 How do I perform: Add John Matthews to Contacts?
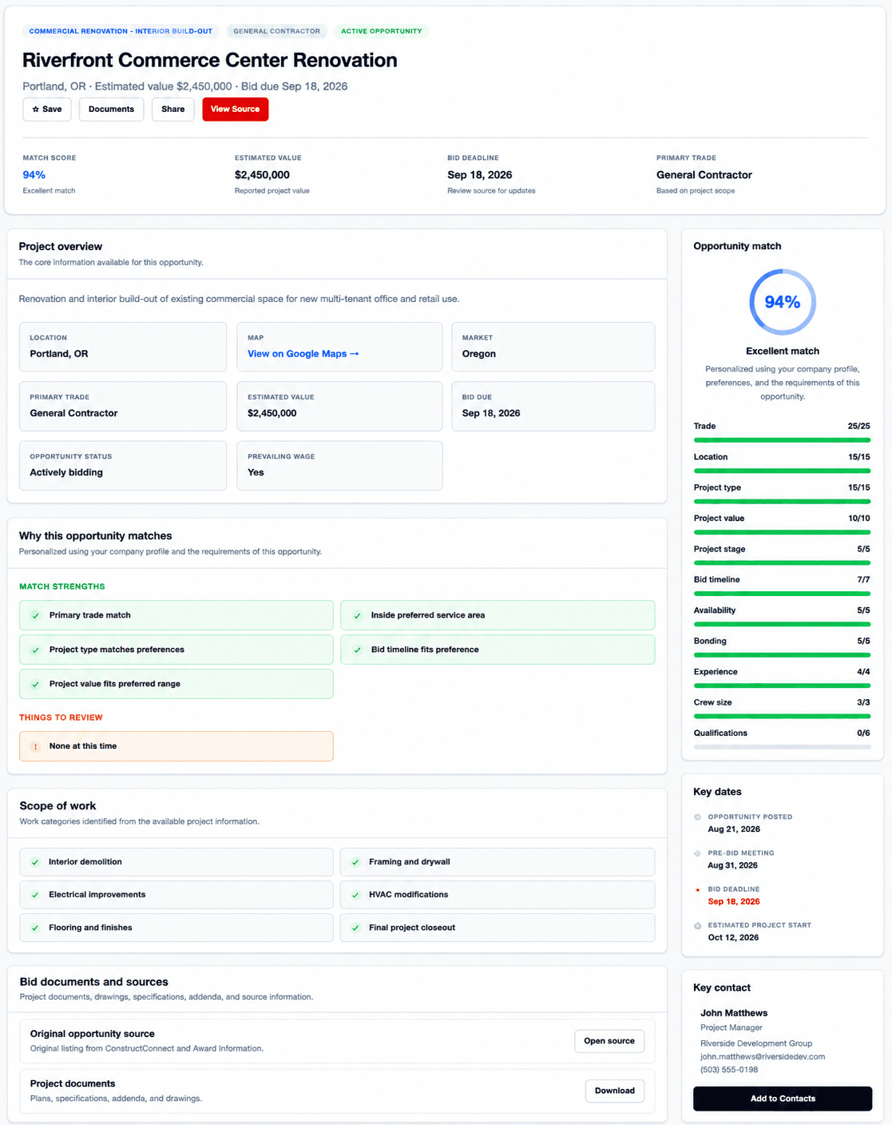pyautogui.click(x=783, y=1099)
